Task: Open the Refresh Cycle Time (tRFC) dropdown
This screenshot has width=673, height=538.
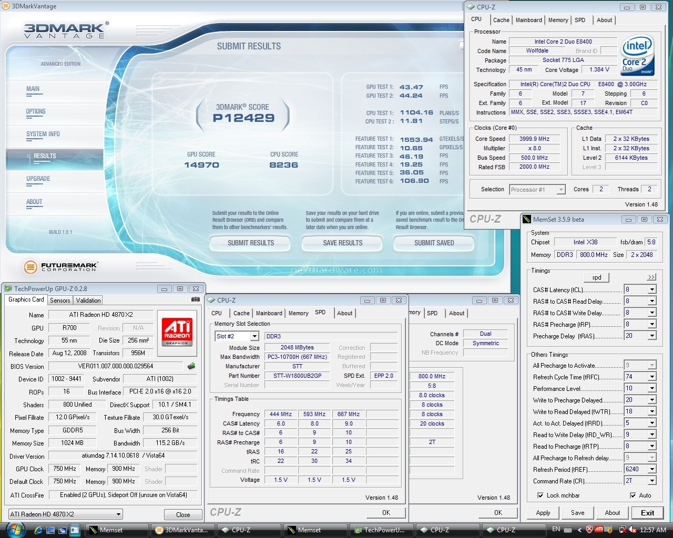Action: point(652,377)
